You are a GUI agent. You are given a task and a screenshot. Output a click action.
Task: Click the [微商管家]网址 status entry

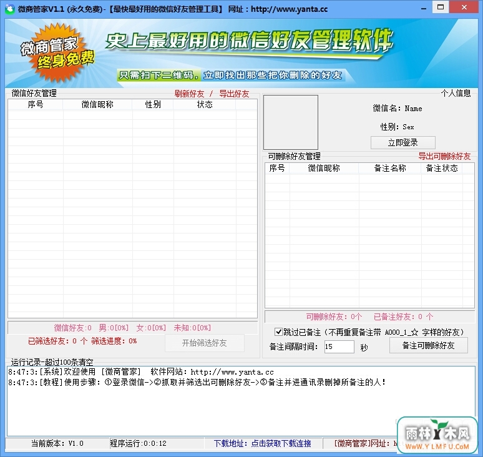[x=365, y=443]
